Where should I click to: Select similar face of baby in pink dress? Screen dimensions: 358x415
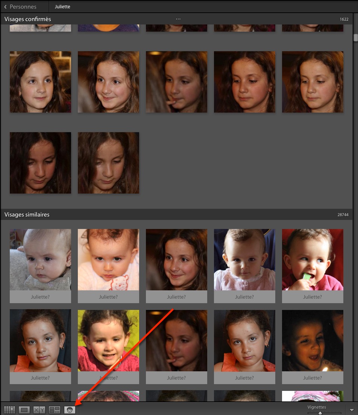(245, 259)
